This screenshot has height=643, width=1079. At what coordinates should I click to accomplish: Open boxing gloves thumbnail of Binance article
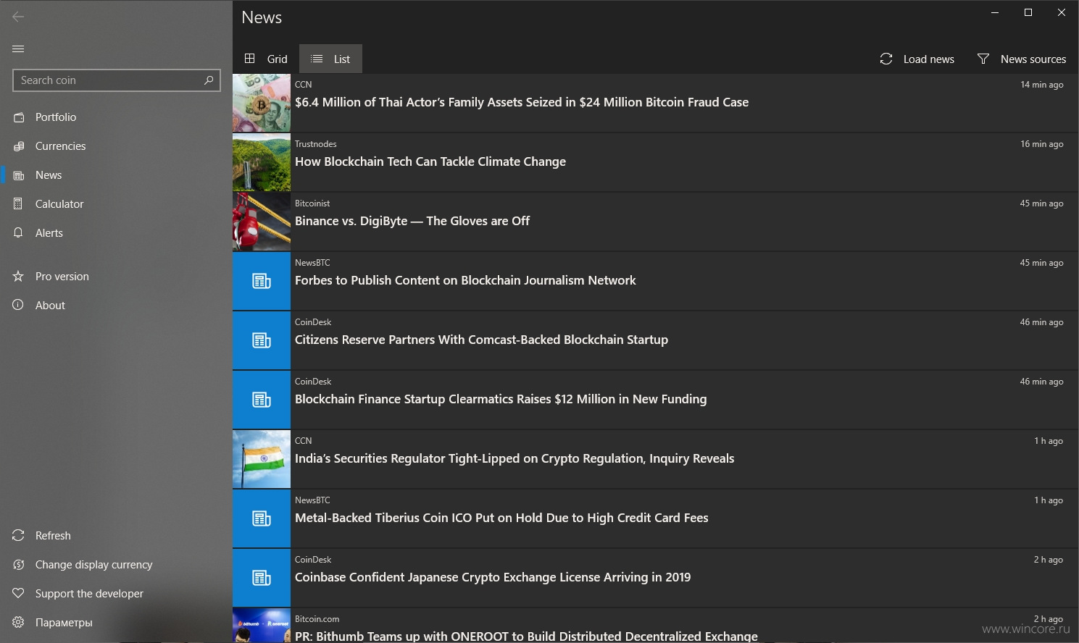tap(262, 222)
